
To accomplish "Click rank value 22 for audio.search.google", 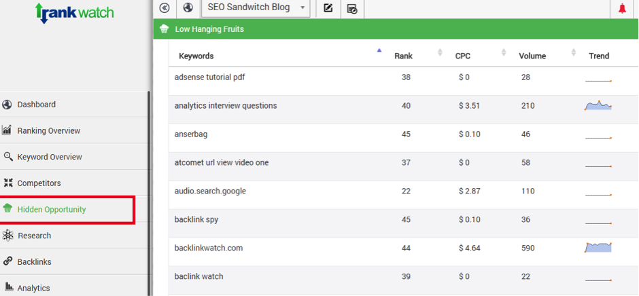I will coord(406,191).
